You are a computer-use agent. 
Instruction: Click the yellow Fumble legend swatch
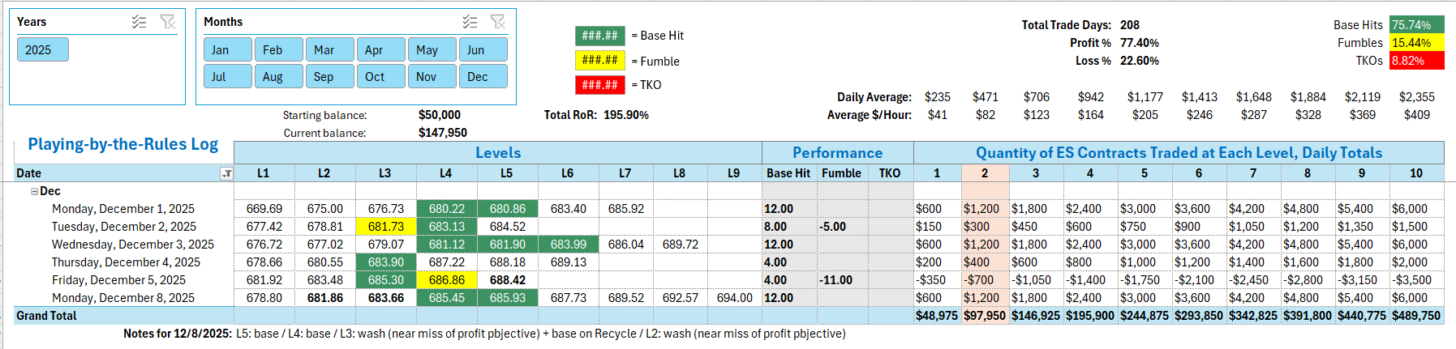599,60
